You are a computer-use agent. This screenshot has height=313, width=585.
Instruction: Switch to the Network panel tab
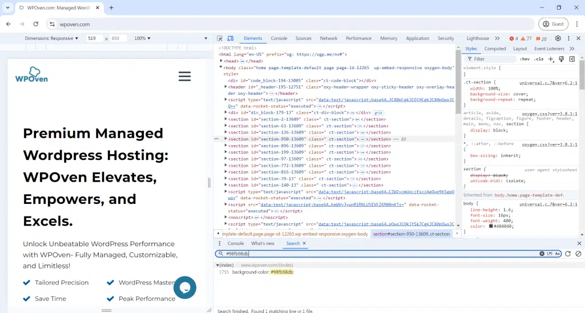(328, 38)
